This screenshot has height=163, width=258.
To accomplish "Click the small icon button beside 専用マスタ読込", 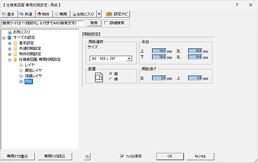I will [87, 156].
